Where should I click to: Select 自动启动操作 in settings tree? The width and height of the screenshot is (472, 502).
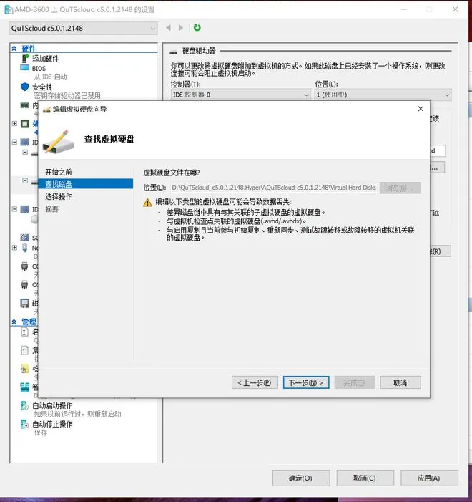point(52,405)
